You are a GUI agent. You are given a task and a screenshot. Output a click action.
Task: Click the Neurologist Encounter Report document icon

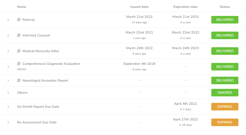click(19, 80)
